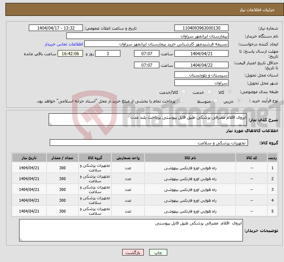Click the توضیحات خریدار notes textarea

(131, 230)
